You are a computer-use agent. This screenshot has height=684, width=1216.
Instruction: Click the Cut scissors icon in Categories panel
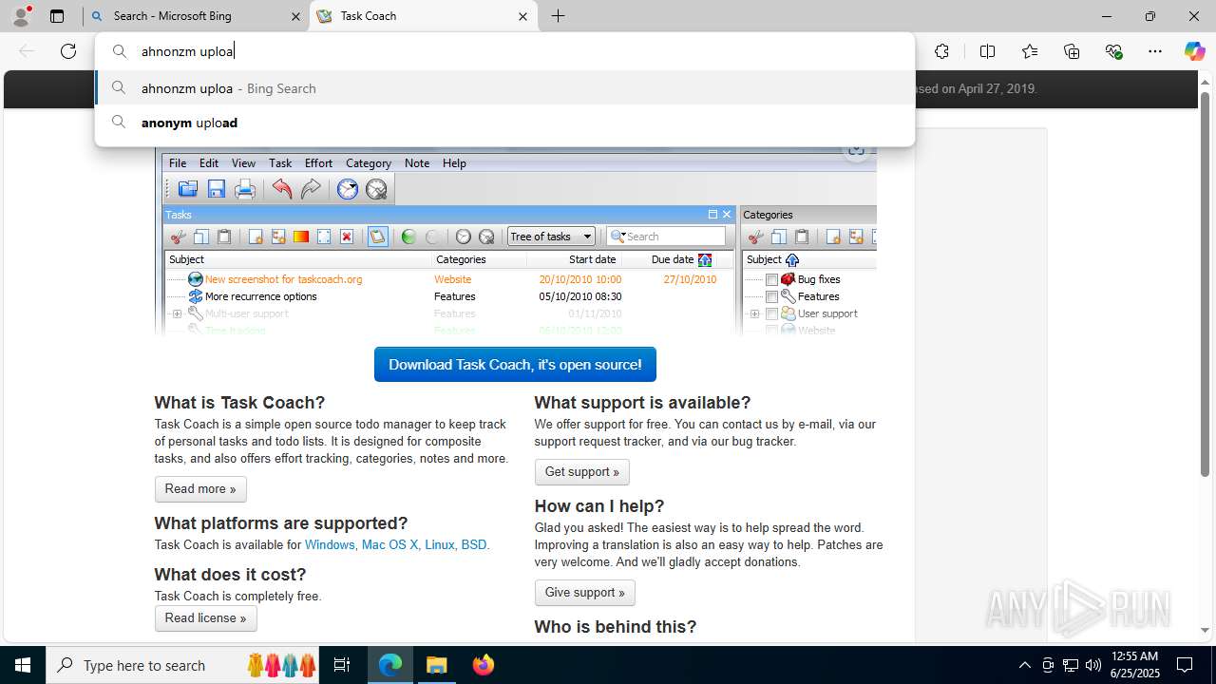click(x=756, y=237)
